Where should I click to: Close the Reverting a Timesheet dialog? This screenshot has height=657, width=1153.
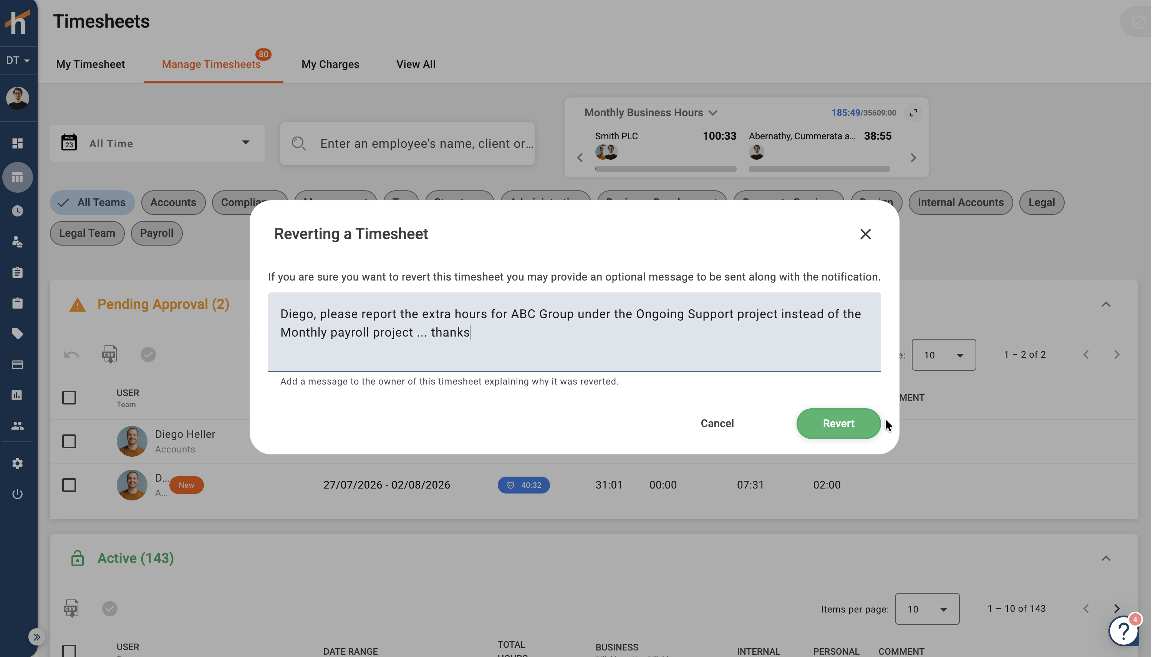[x=865, y=234]
